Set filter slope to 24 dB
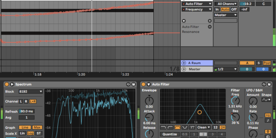276x138 pixels. point(223,127)
